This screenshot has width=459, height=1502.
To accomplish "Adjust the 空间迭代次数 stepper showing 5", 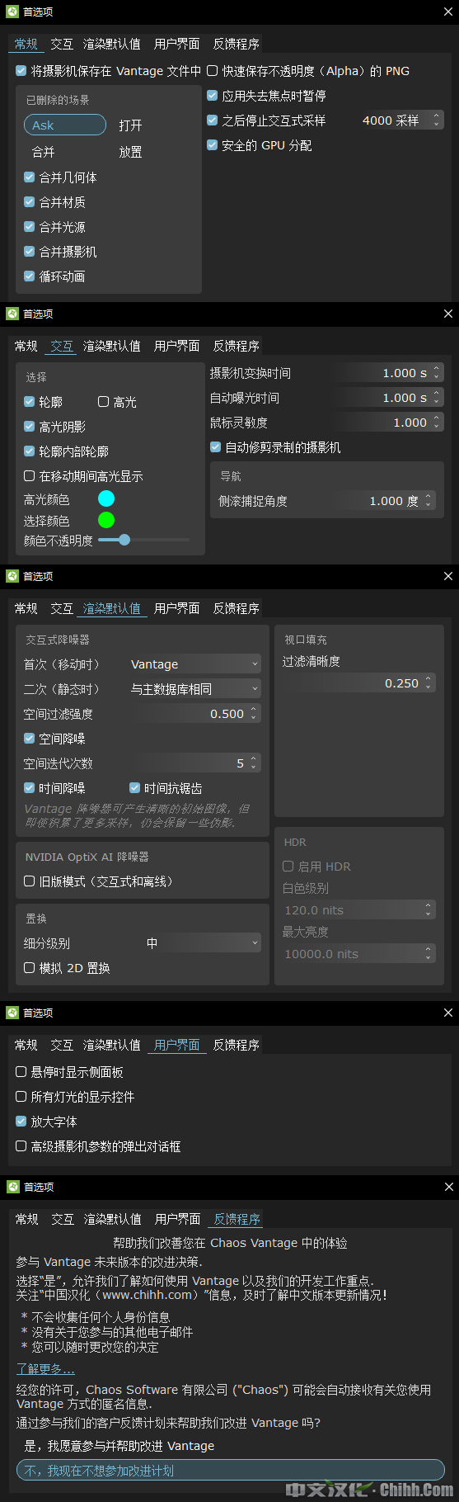I will [x=253, y=763].
